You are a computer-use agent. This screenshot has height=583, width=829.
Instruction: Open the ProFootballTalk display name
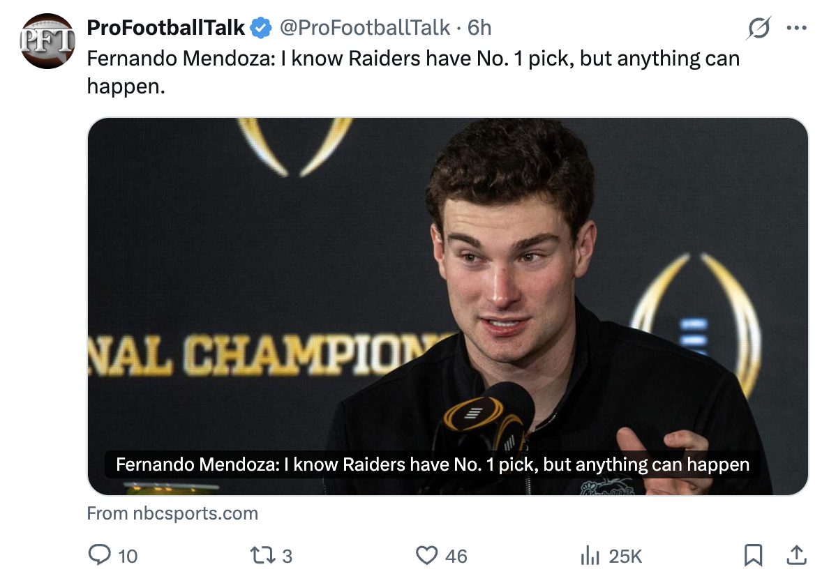(x=166, y=27)
